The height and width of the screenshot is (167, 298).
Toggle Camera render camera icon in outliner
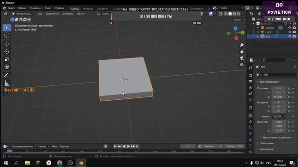(294, 28)
